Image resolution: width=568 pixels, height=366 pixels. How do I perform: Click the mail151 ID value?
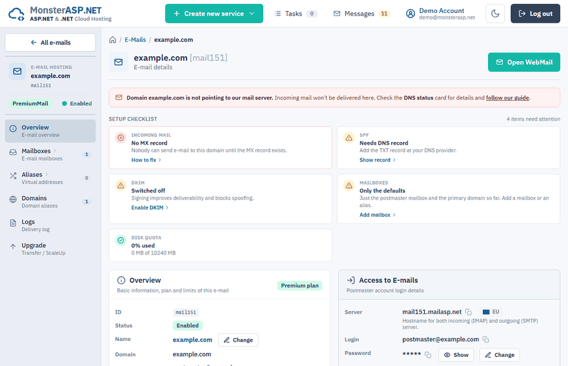(186, 312)
